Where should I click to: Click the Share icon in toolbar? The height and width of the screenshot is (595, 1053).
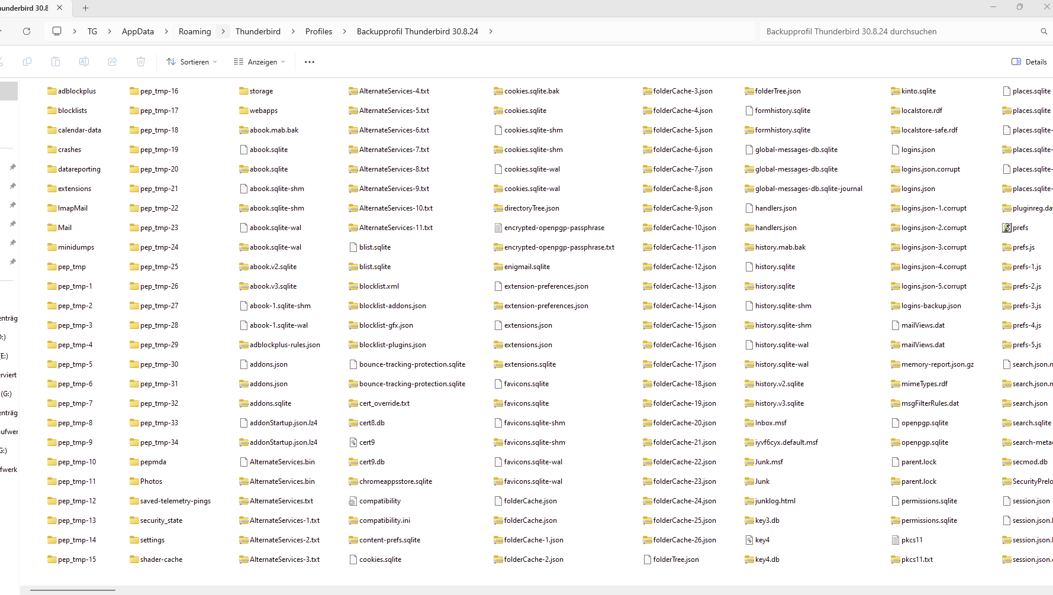[x=112, y=62]
